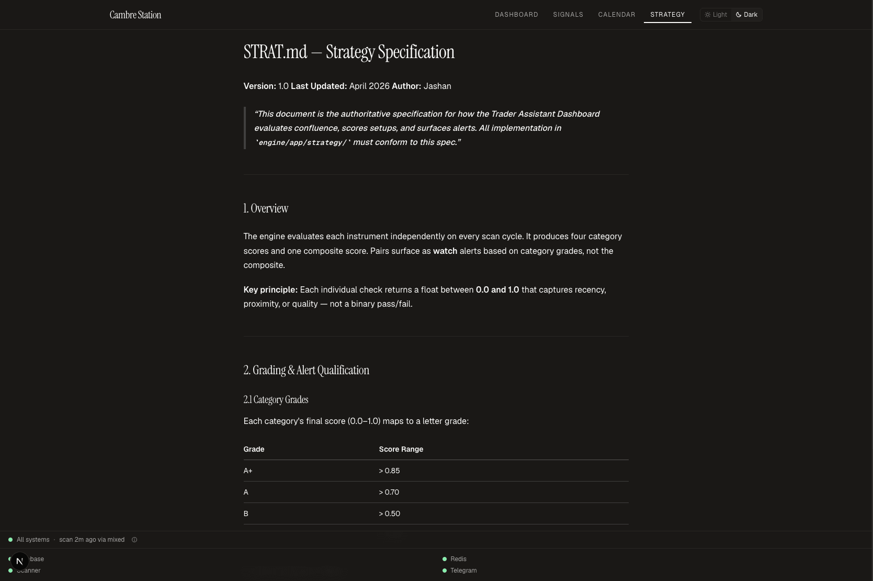Click the Redis service label
The image size is (873, 581).
458,559
